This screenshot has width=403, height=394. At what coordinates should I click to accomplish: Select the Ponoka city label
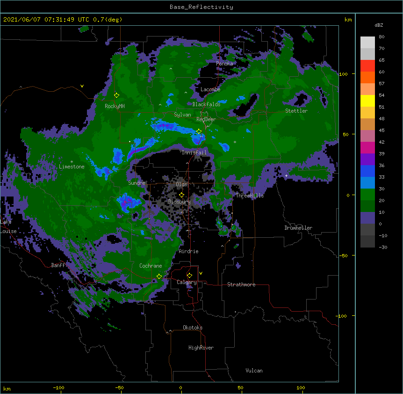(x=224, y=64)
